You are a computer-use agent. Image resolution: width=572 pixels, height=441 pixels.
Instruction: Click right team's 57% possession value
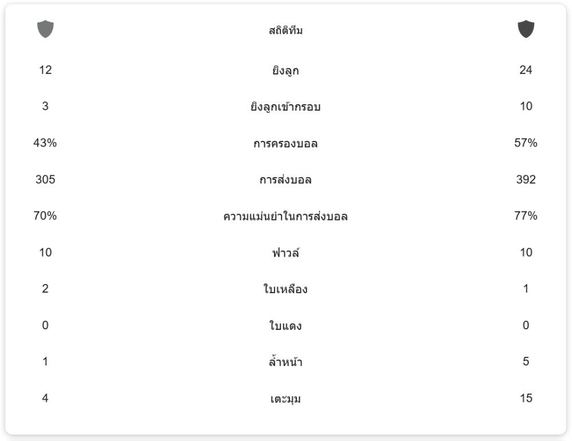pyautogui.click(x=526, y=143)
